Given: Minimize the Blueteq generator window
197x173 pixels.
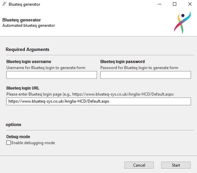Looking at the screenshot, I should 160,4.
